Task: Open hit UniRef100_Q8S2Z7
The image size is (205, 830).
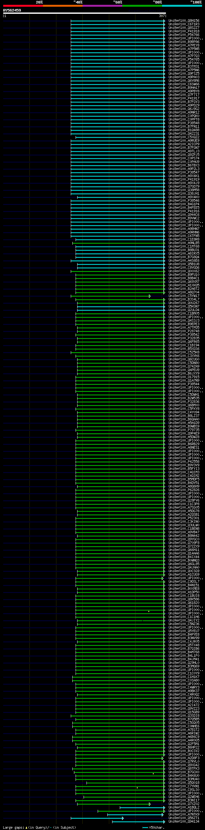Action: (x=184, y=28)
